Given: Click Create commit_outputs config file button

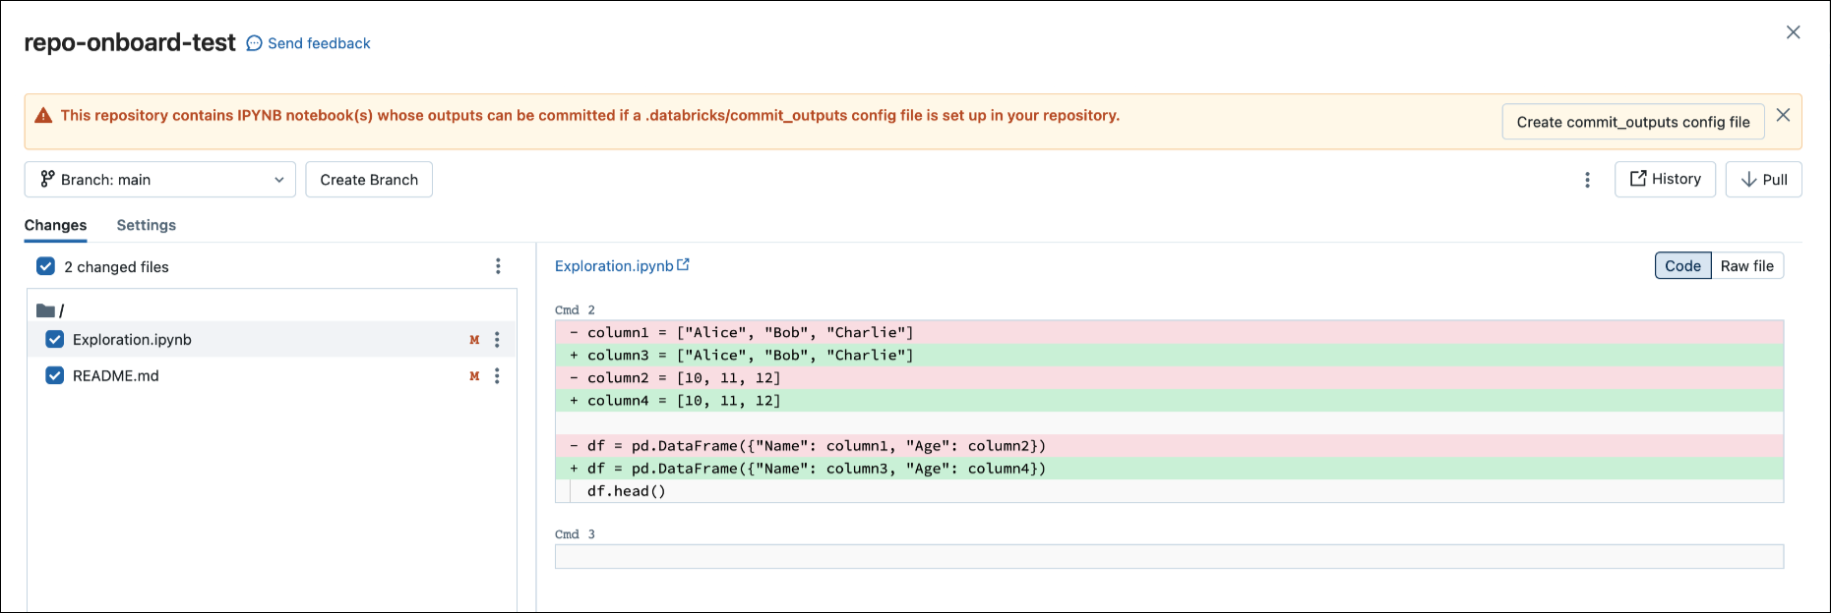Looking at the screenshot, I should pos(1632,122).
